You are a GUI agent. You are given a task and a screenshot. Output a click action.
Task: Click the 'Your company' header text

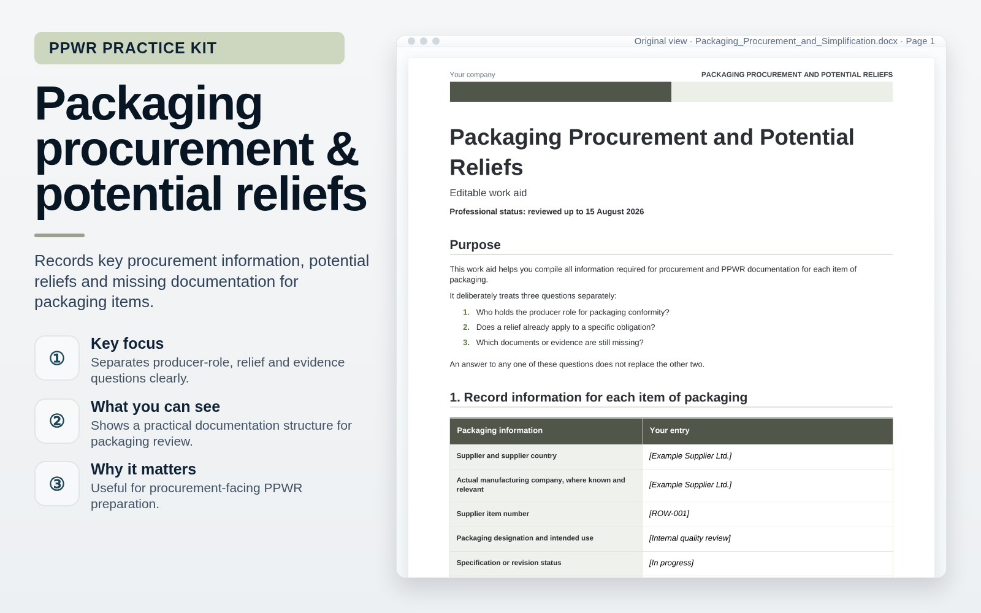click(x=472, y=75)
